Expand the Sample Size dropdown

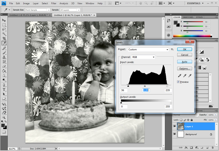point(37,10)
